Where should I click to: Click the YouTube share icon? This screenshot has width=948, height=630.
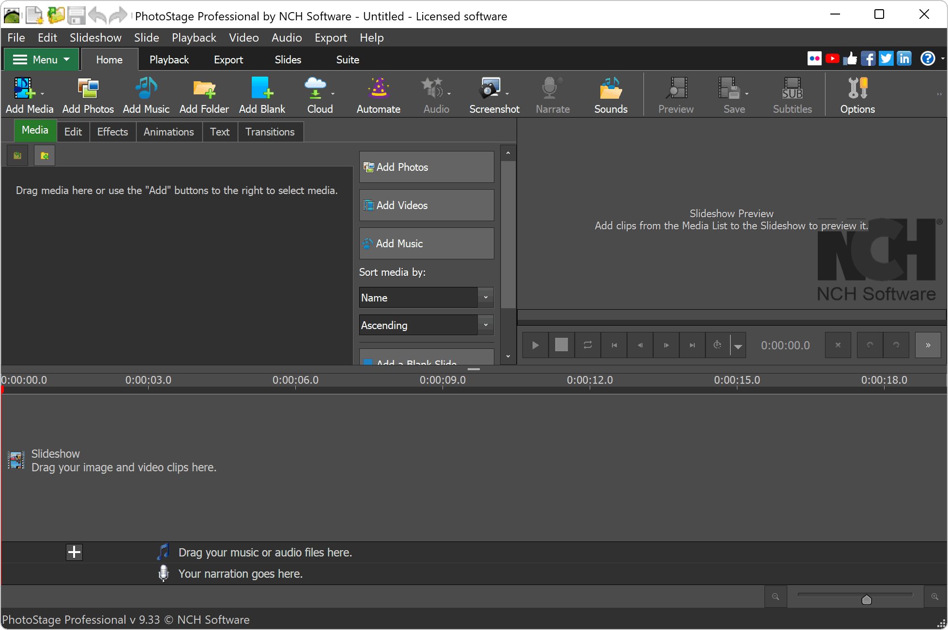point(832,59)
